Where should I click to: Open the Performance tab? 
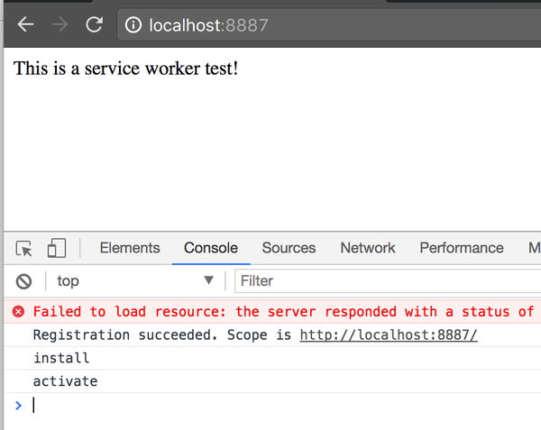point(462,248)
